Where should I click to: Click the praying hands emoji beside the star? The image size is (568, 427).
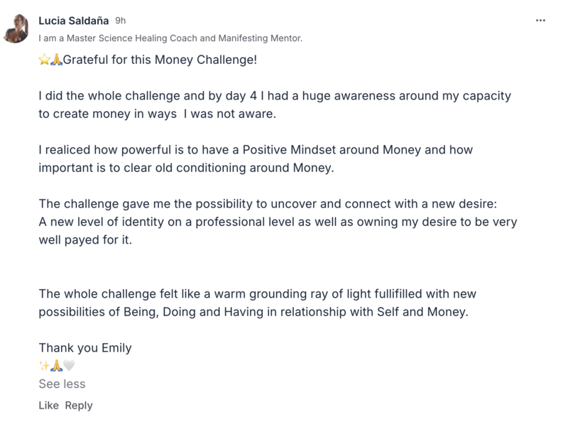[x=56, y=60]
